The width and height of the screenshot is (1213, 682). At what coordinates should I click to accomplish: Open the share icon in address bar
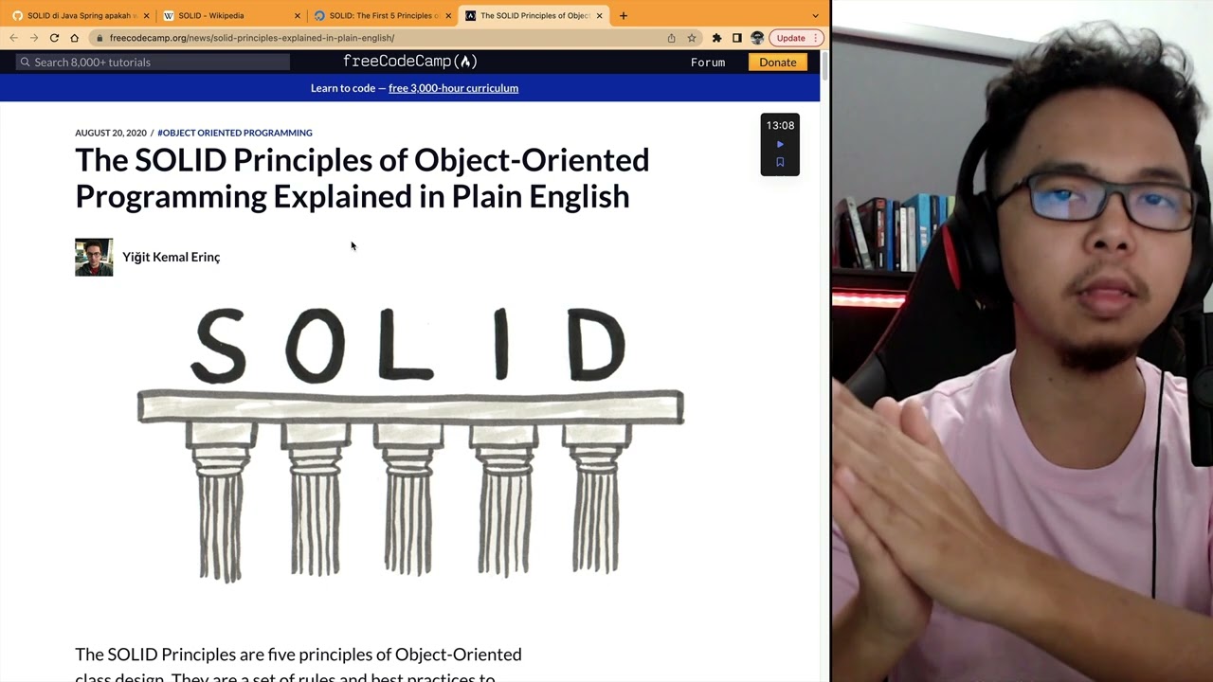[x=671, y=38]
